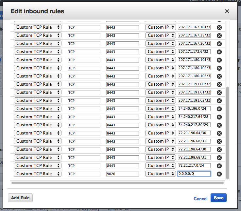
Task: Save the inbound rules
Action: pos(218,198)
